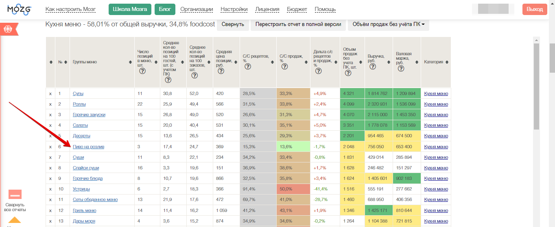Click the x toggle for 'Пиво на розлив' row
The image size is (555, 227).
point(50,147)
